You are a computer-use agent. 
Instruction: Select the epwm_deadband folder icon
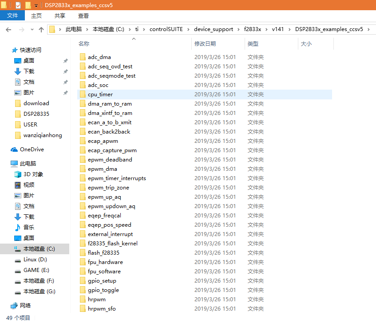point(83,160)
